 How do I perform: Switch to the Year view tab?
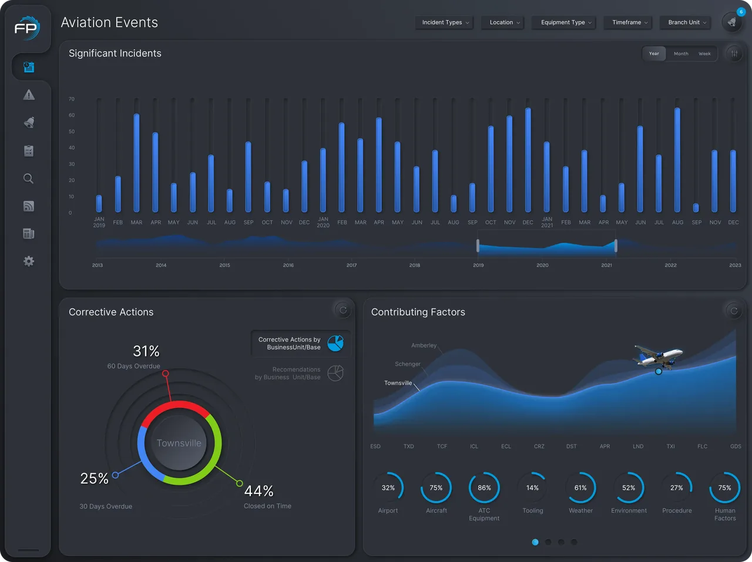coord(654,53)
